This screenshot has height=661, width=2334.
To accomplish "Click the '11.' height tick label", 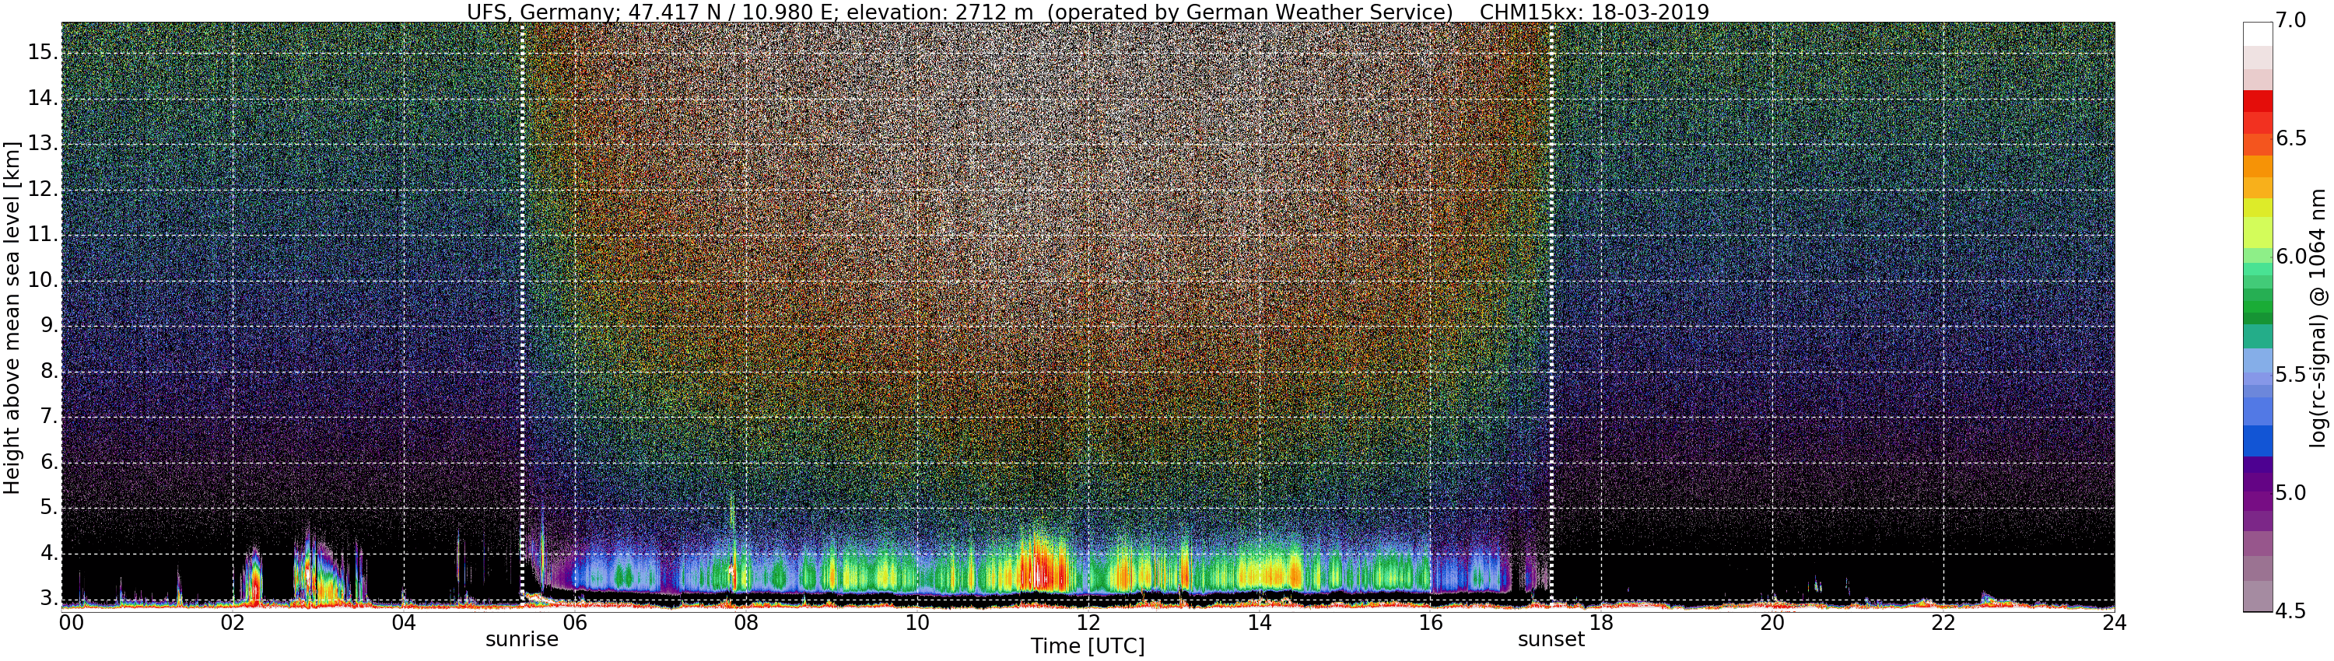I will point(43,235).
